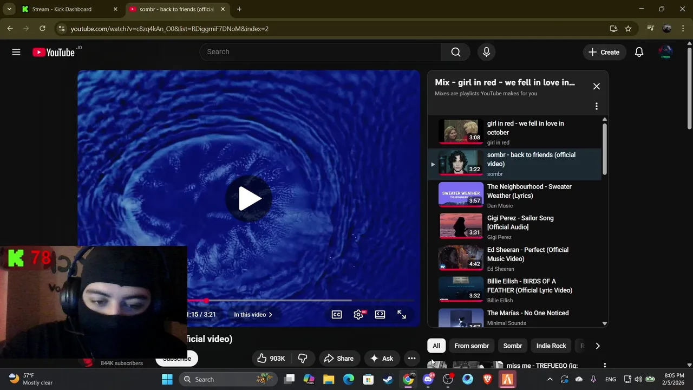Expand 'In this video' chapters

click(x=253, y=315)
